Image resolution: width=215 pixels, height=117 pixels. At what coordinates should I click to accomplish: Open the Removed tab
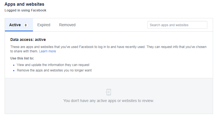click(67, 25)
